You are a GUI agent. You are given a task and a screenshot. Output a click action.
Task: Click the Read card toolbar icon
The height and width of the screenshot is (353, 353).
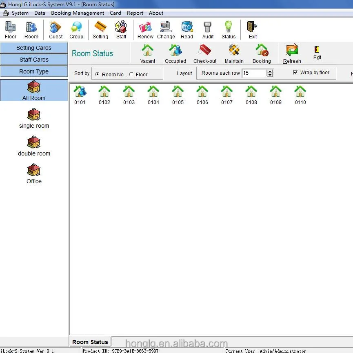187,30
